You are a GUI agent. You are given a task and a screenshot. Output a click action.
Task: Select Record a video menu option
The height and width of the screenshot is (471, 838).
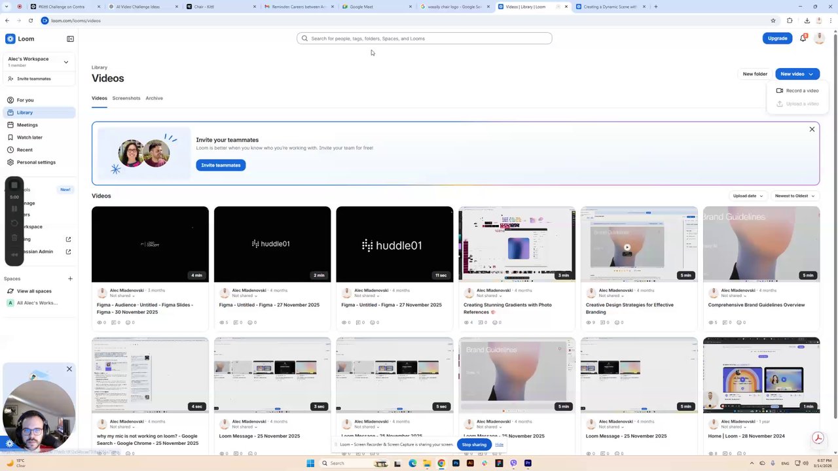click(797, 90)
